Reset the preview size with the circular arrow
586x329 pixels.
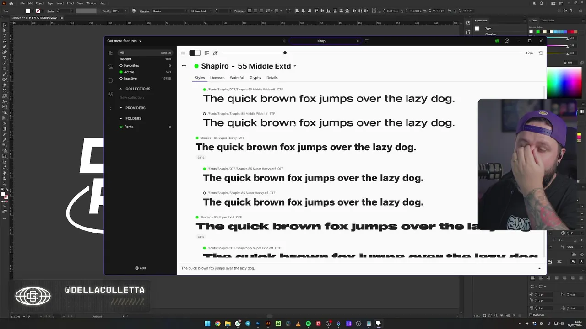[x=541, y=53]
